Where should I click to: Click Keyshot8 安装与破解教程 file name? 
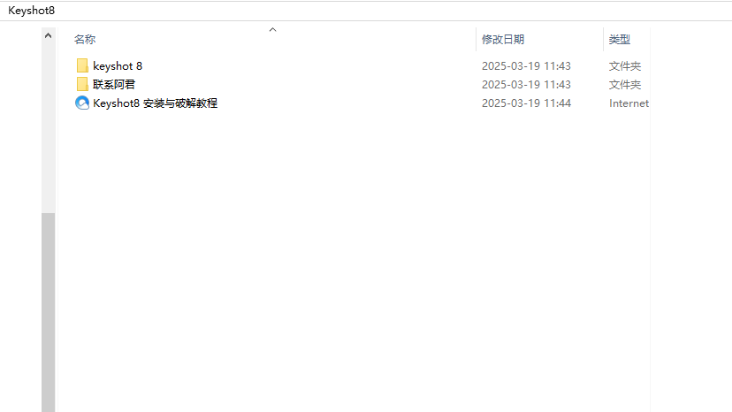(x=155, y=103)
